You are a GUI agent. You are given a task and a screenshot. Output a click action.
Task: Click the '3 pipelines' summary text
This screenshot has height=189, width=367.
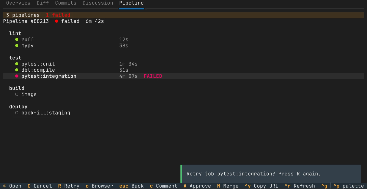click(23, 15)
